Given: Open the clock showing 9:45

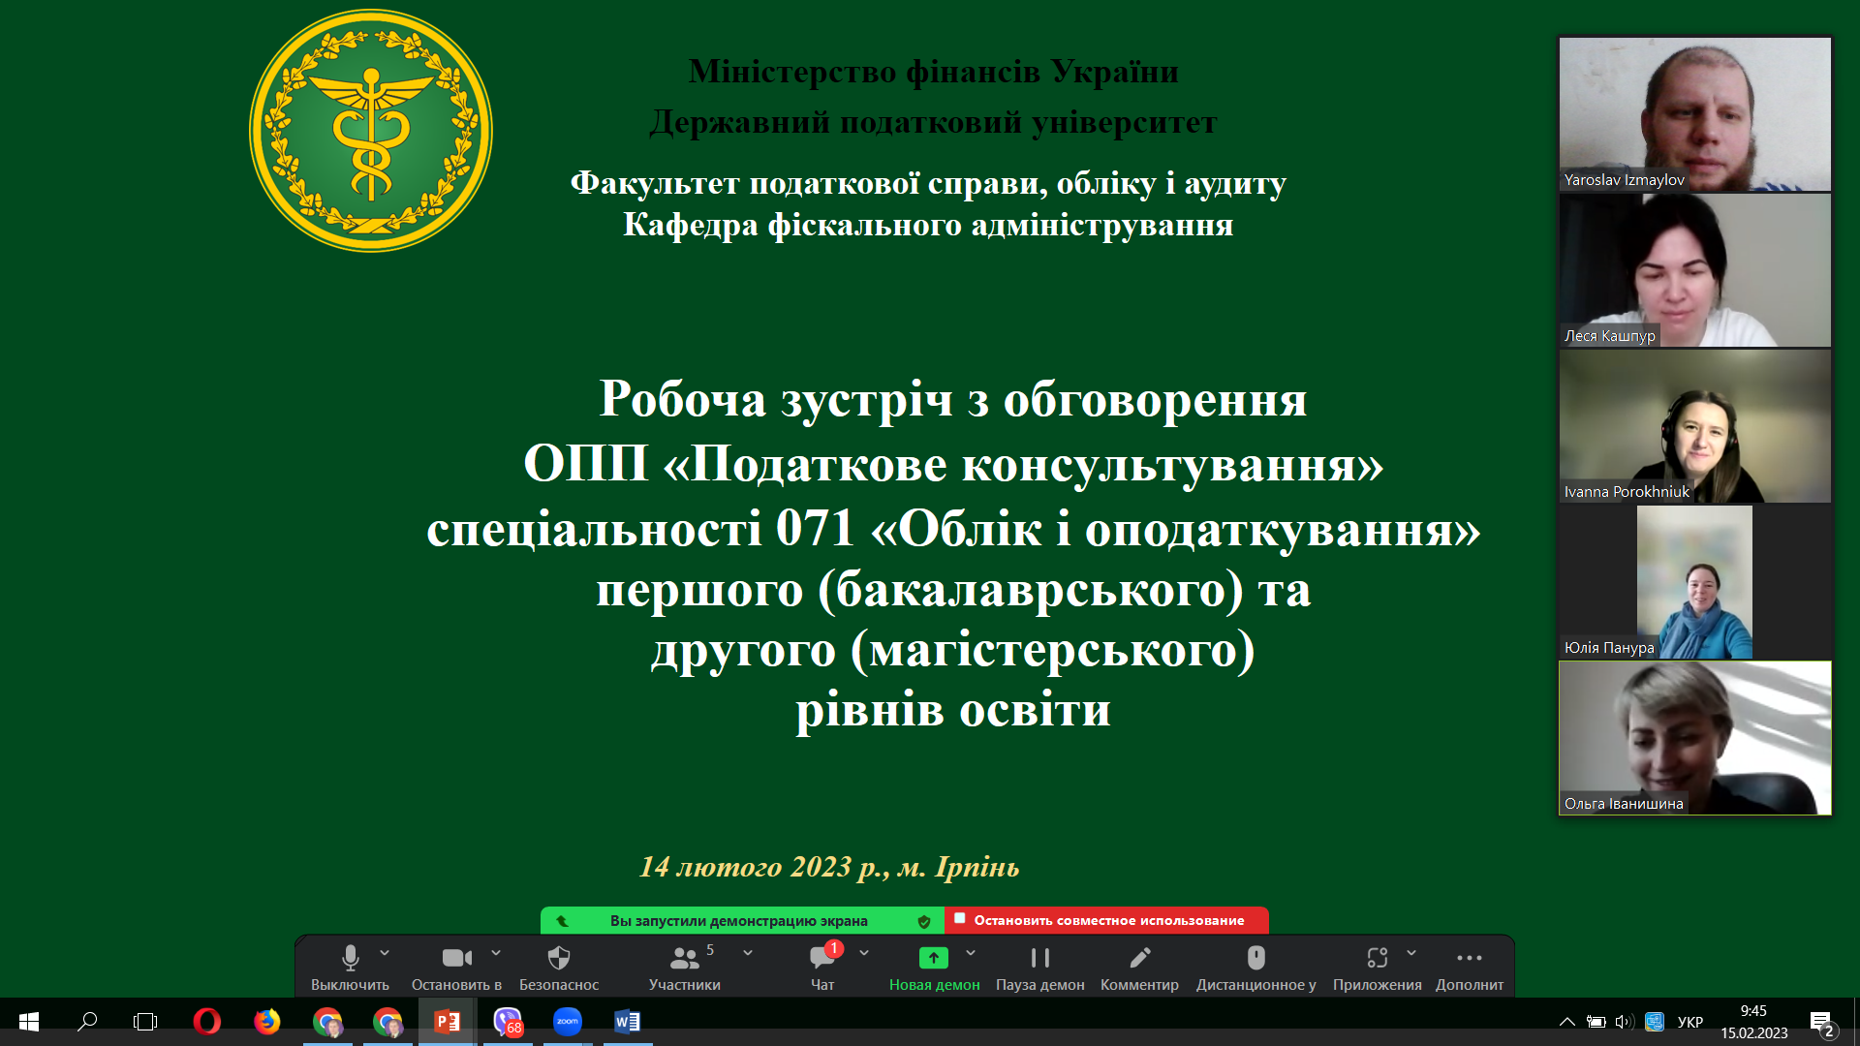Looking at the screenshot, I should pos(1753,1022).
